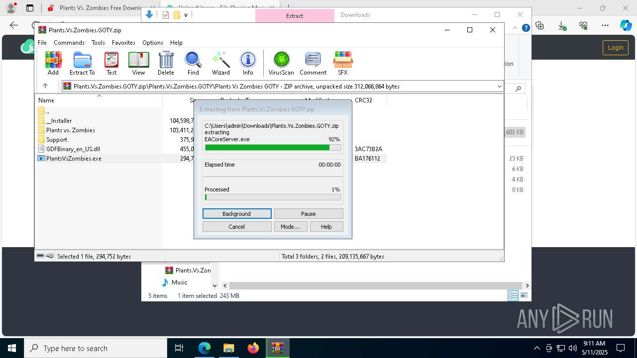Image resolution: width=637 pixels, height=358 pixels.
Task: Pause the extraction
Action: [x=309, y=213]
